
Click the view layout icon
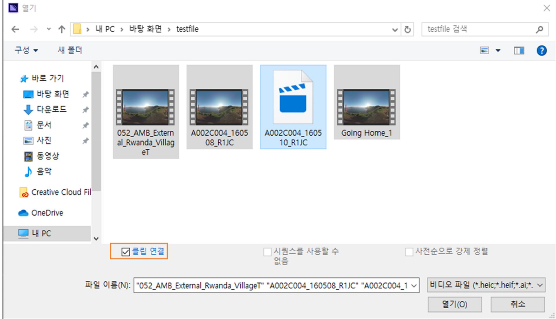tap(484, 51)
